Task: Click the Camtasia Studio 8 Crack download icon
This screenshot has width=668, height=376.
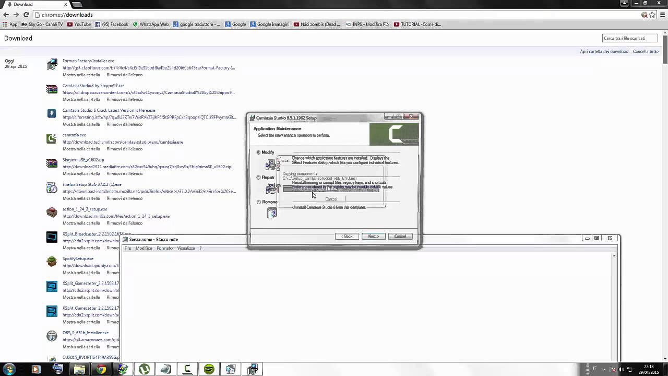Action: (52, 114)
